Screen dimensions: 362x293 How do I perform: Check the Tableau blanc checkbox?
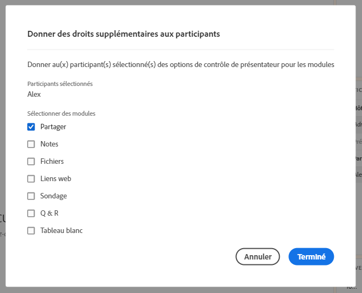click(31, 231)
